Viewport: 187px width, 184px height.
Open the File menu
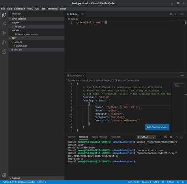(x=3, y=9)
